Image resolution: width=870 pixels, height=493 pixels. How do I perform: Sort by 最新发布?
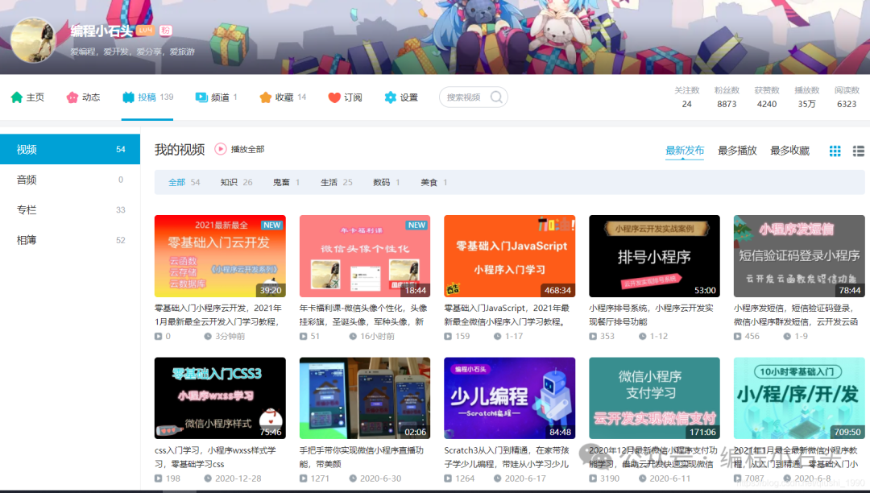(685, 151)
